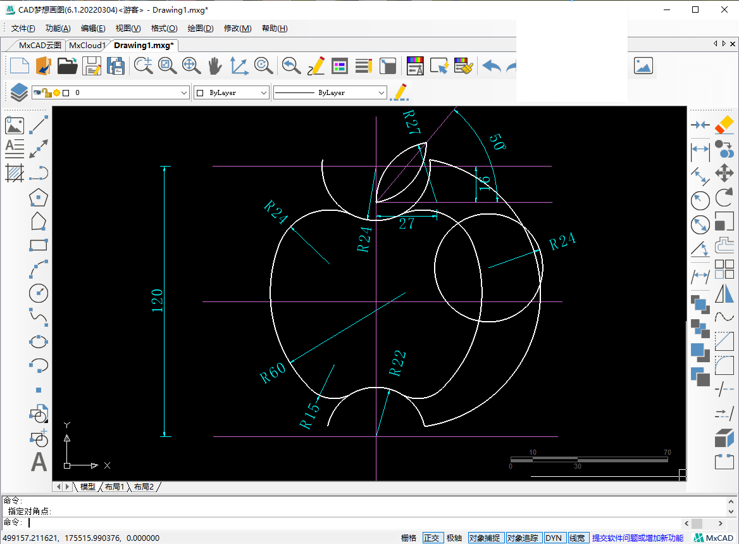Select the Line drawing tool
Screen dimensions: 739x544
click(39, 125)
